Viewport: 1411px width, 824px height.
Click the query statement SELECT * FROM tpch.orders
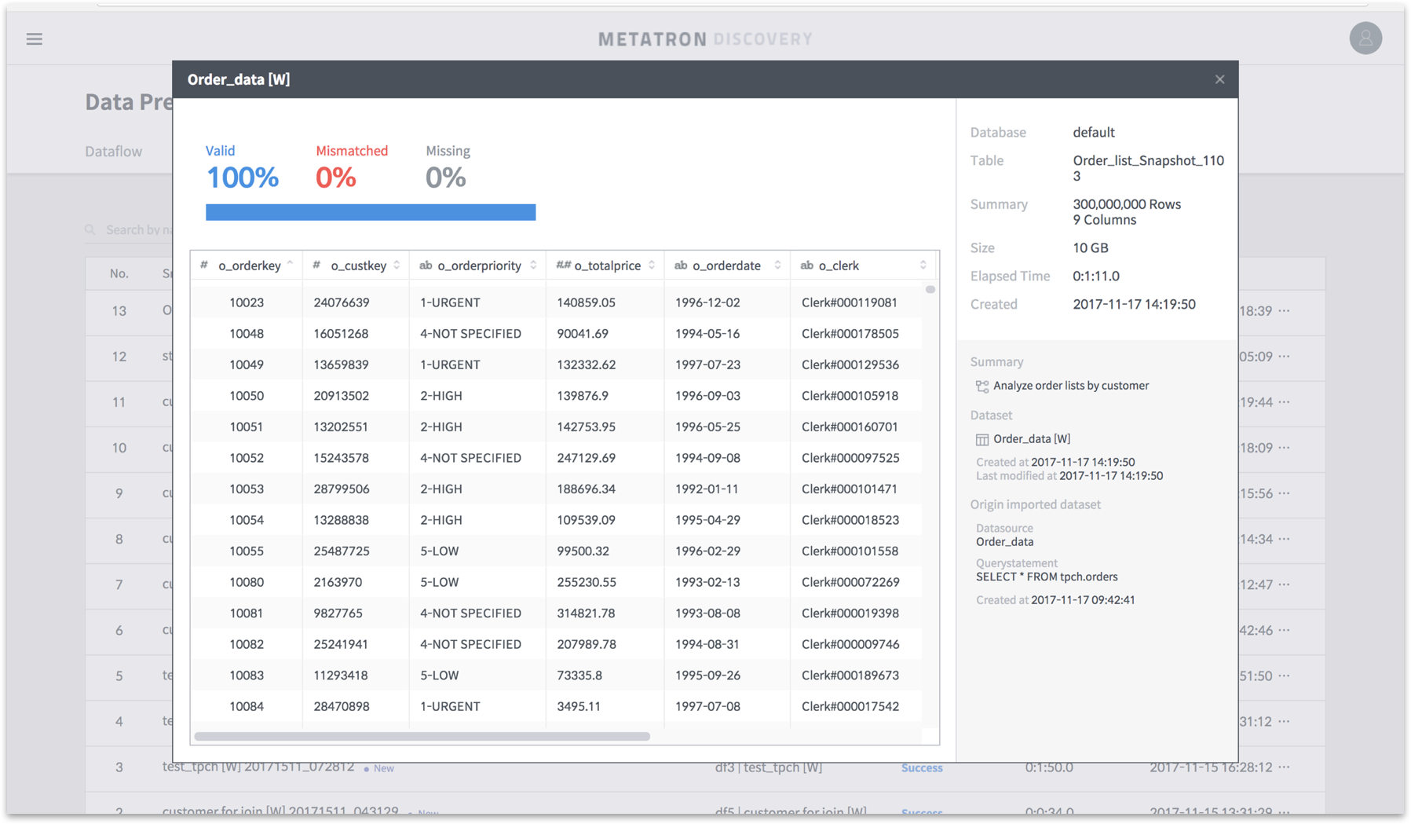click(1047, 577)
